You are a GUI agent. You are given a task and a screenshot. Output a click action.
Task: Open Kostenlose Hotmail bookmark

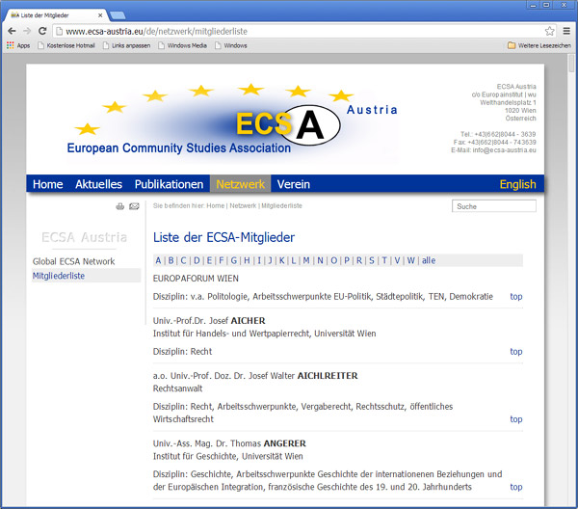point(66,45)
